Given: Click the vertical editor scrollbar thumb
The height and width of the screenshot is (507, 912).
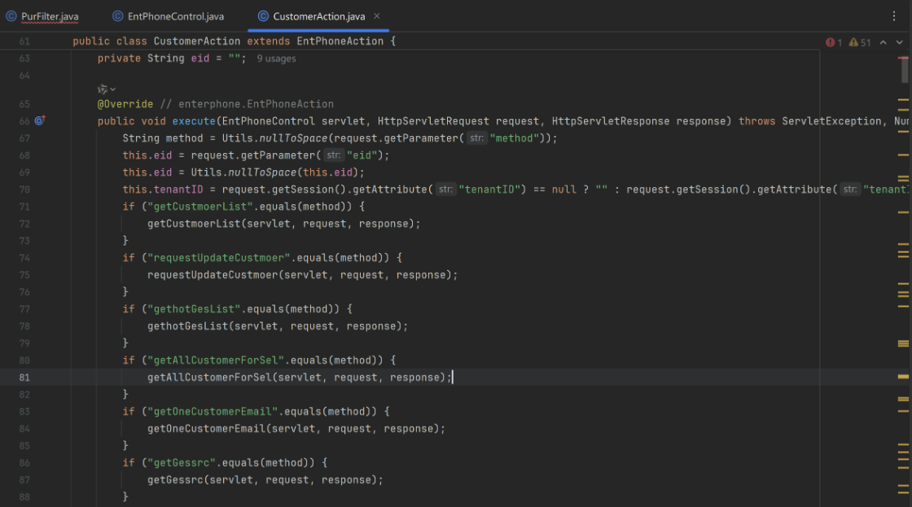Looking at the screenshot, I should pos(905,69).
